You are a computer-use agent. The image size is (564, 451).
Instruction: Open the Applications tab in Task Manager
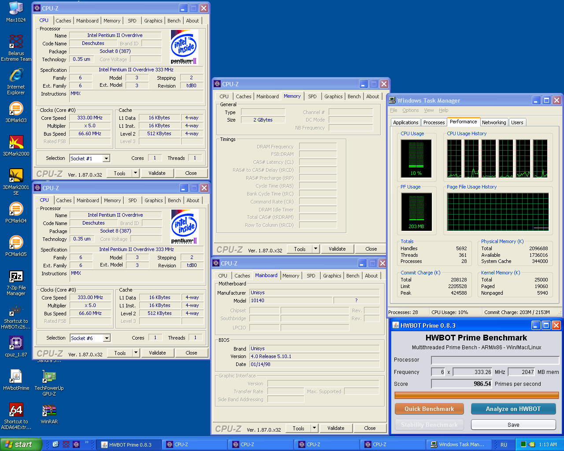click(x=405, y=122)
